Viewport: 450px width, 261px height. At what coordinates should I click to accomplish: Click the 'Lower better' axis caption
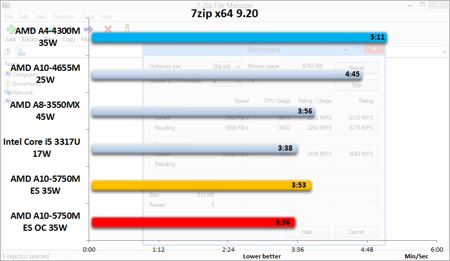pyautogui.click(x=262, y=256)
